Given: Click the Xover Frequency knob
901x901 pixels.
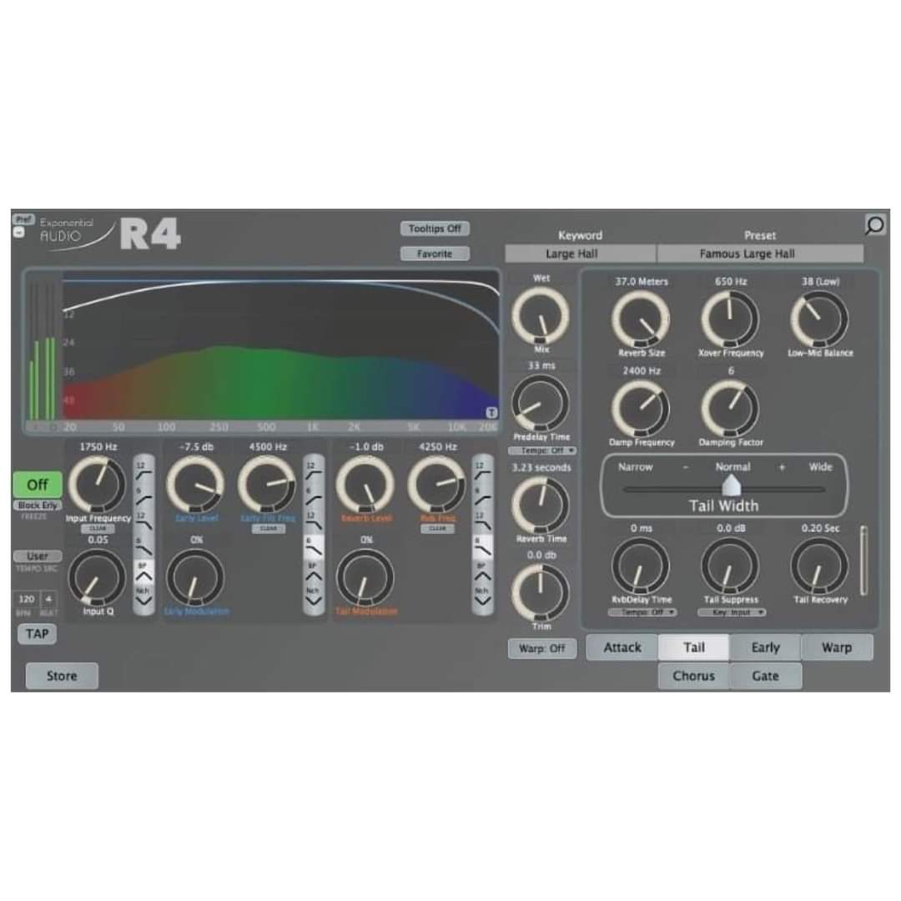Looking at the screenshot, I should (730, 319).
